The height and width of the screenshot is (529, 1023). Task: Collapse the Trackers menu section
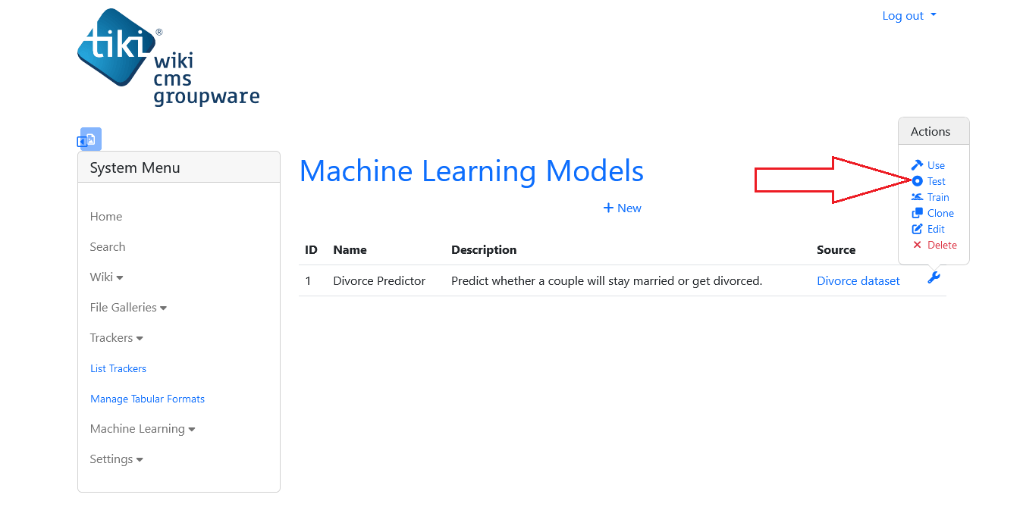coord(117,337)
